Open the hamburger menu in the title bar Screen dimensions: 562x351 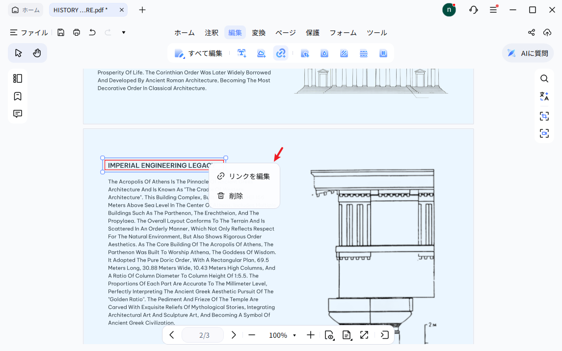coord(494,10)
